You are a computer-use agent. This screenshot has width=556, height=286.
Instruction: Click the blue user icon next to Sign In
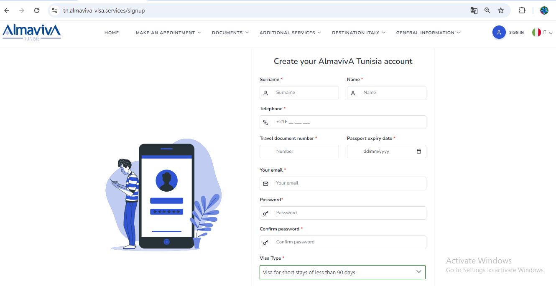[499, 32]
